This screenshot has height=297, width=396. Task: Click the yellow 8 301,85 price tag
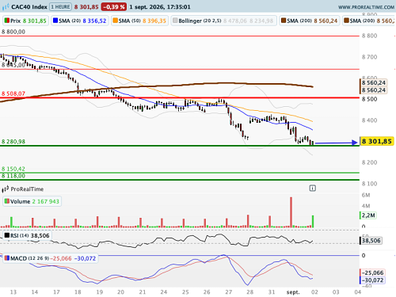click(x=377, y=141)
